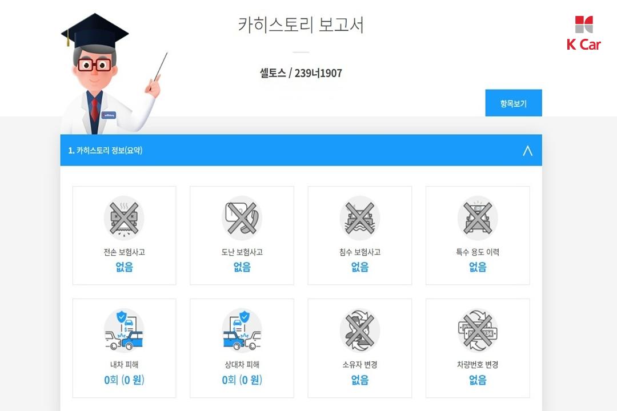Collapse the 카히스토리 정보(요약) section chevron
This screenshot has width=617, height=411.
(527, 151)
